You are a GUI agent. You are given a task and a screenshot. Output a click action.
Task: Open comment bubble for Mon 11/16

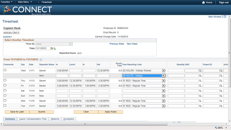[5, 100]
